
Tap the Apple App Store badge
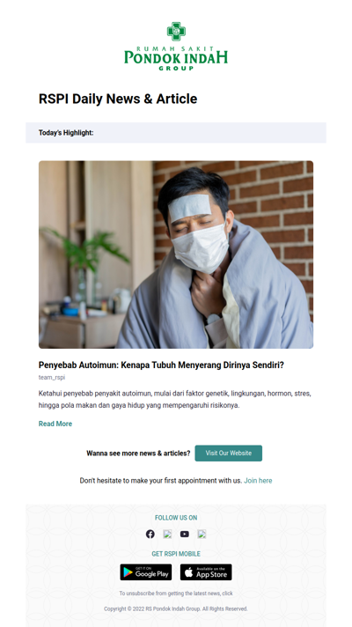click(206, 572)
